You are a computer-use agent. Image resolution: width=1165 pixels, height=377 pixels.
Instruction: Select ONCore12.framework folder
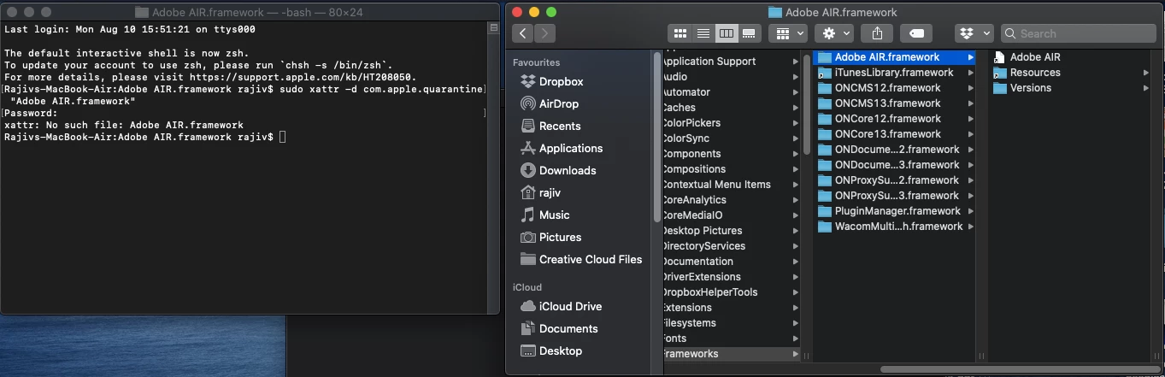coord(896,119)
